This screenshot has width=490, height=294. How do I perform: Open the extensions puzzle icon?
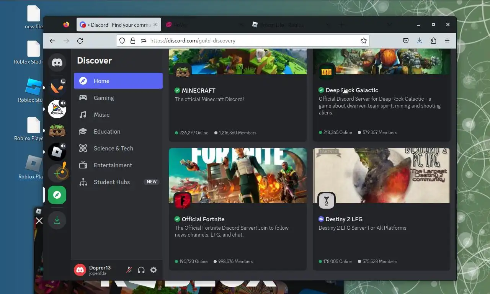433,41
